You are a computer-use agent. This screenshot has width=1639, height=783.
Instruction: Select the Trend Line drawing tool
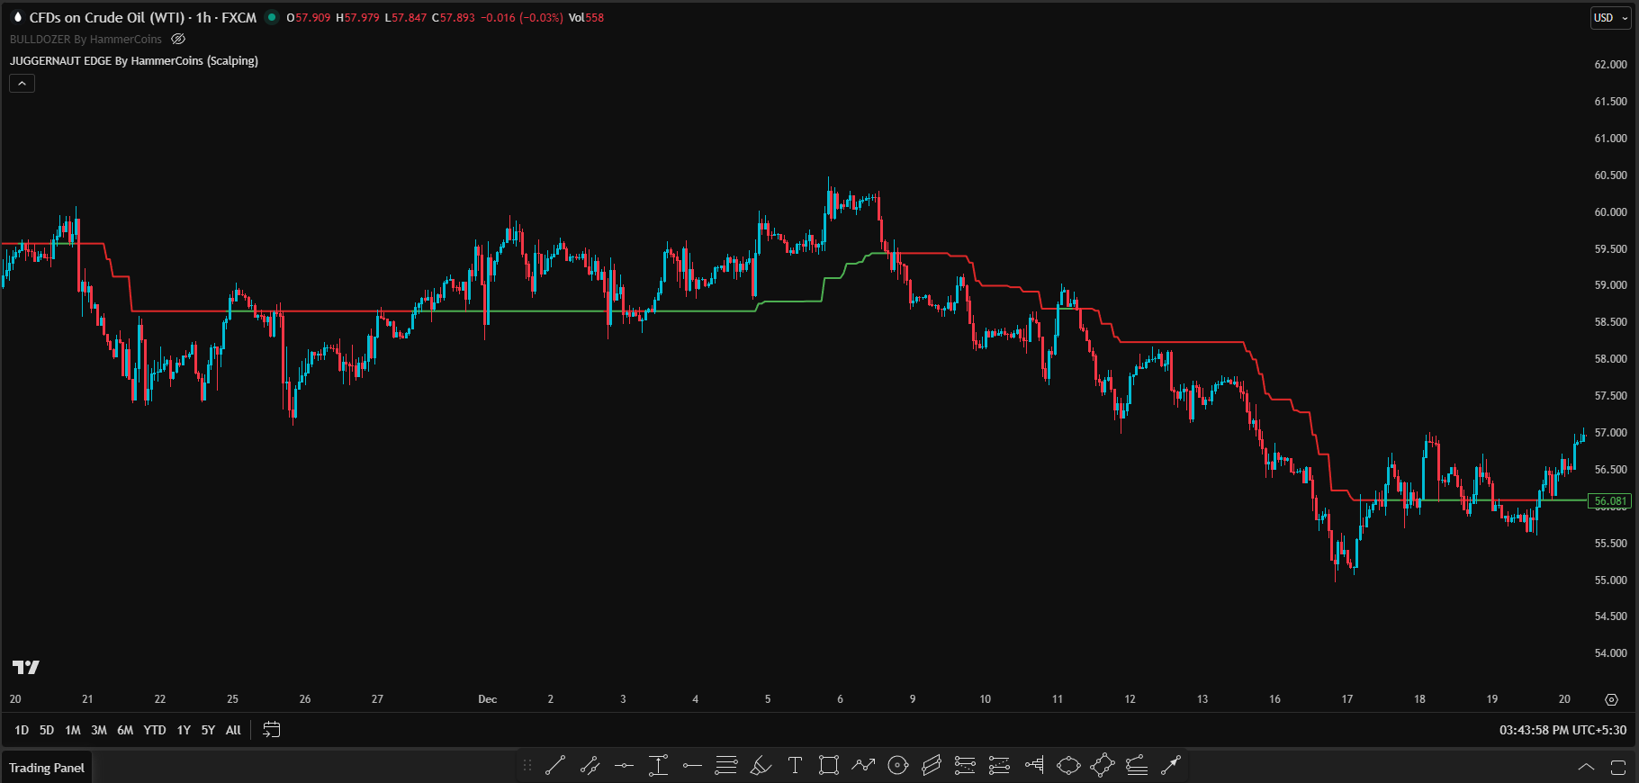tap(555, 765)
